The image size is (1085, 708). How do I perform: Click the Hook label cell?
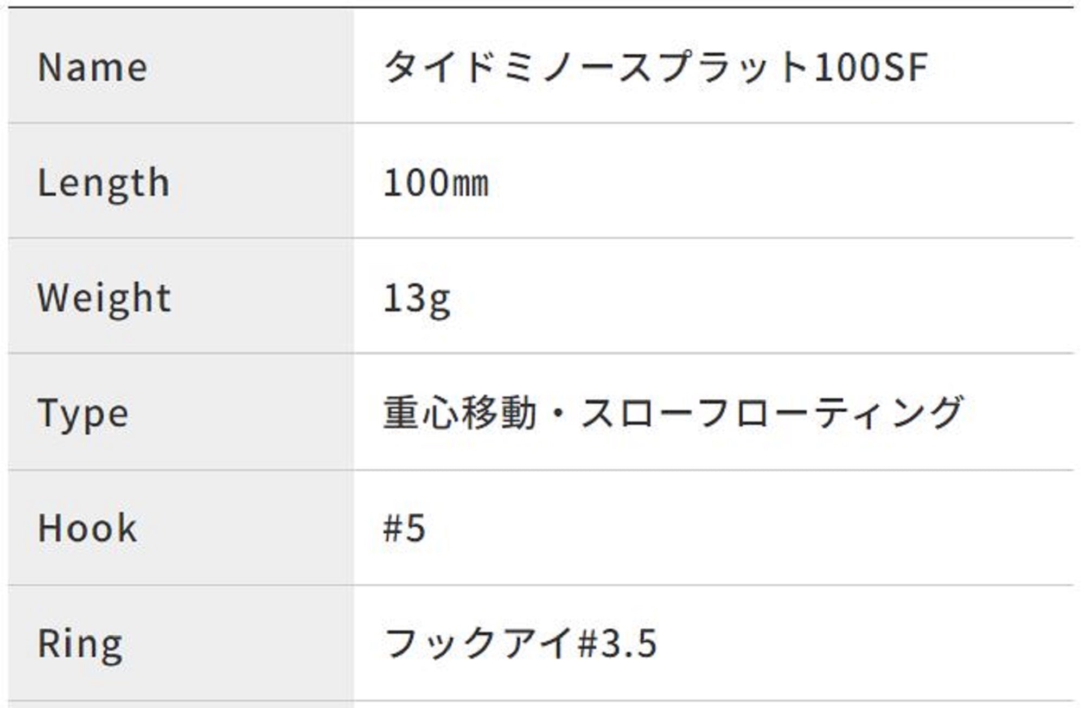(87, 528)
